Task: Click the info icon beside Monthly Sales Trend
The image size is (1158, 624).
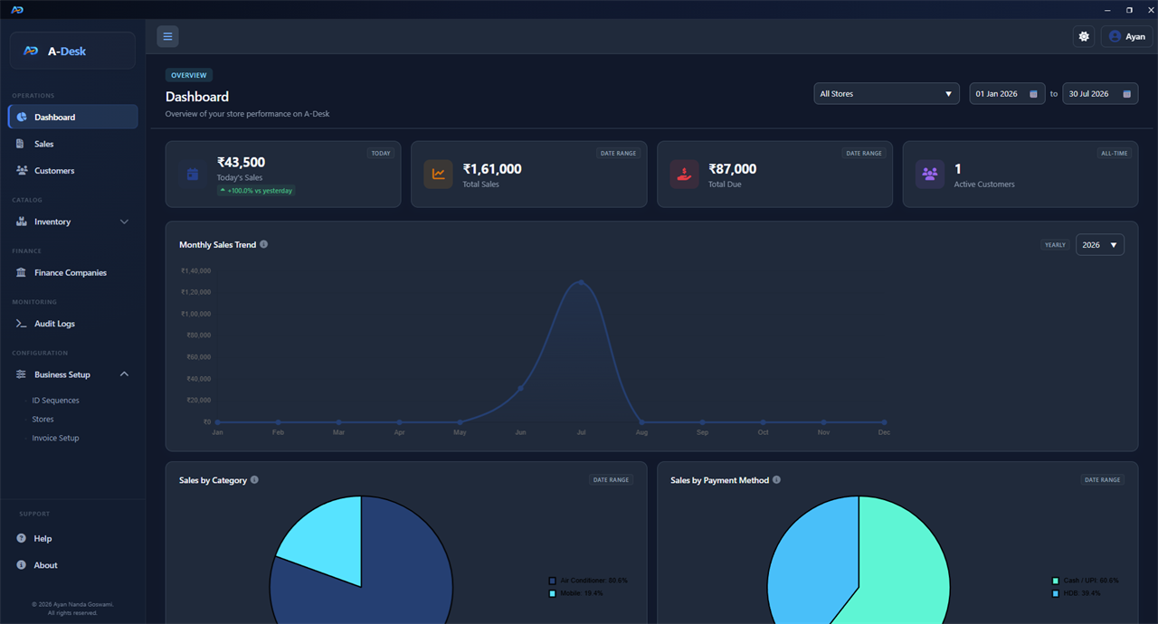Action: [x=263, y=244]
